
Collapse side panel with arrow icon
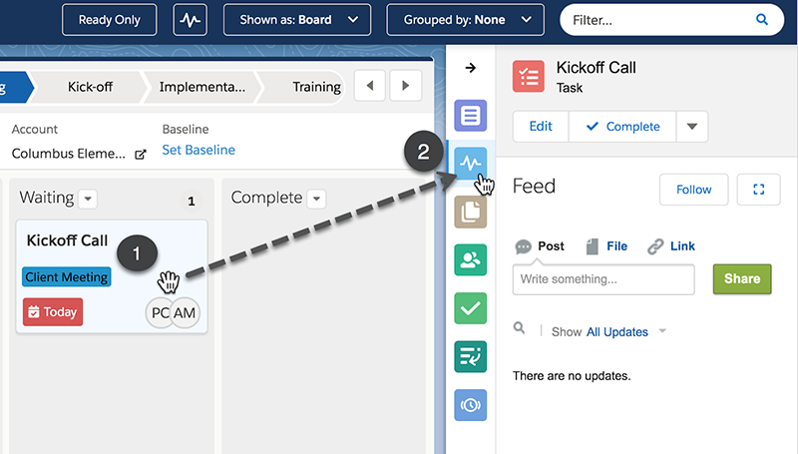[471, 68]
